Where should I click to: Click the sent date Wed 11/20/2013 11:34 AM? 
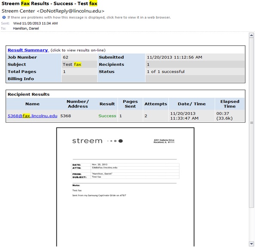click(35, 23)
